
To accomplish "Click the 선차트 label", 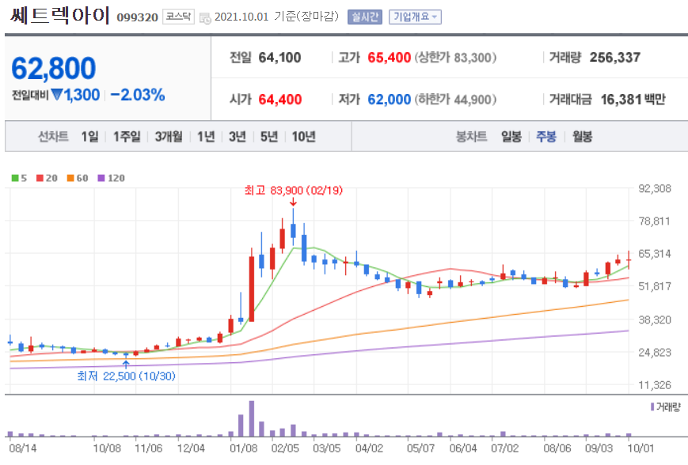I will [x=53, y=137].
